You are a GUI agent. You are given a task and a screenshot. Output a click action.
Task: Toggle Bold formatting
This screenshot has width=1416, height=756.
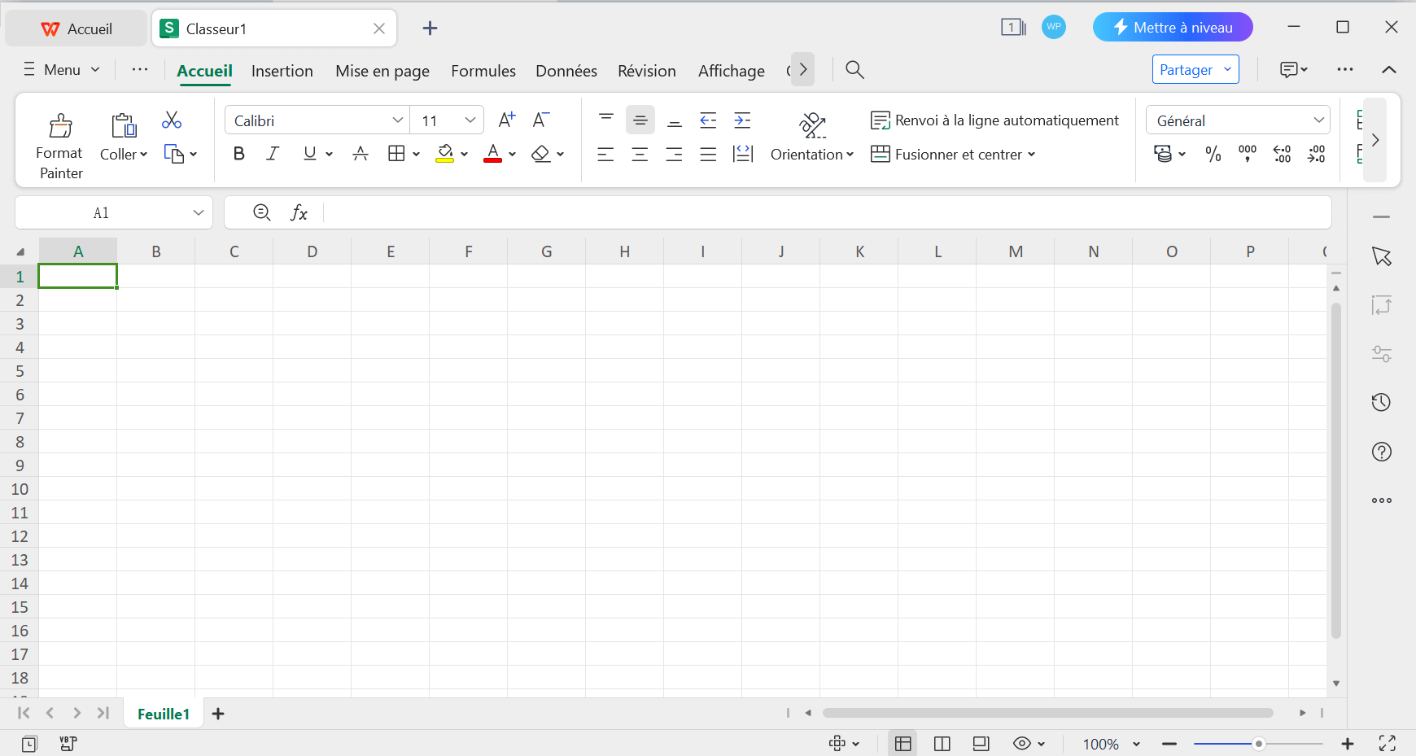(238, 154)
